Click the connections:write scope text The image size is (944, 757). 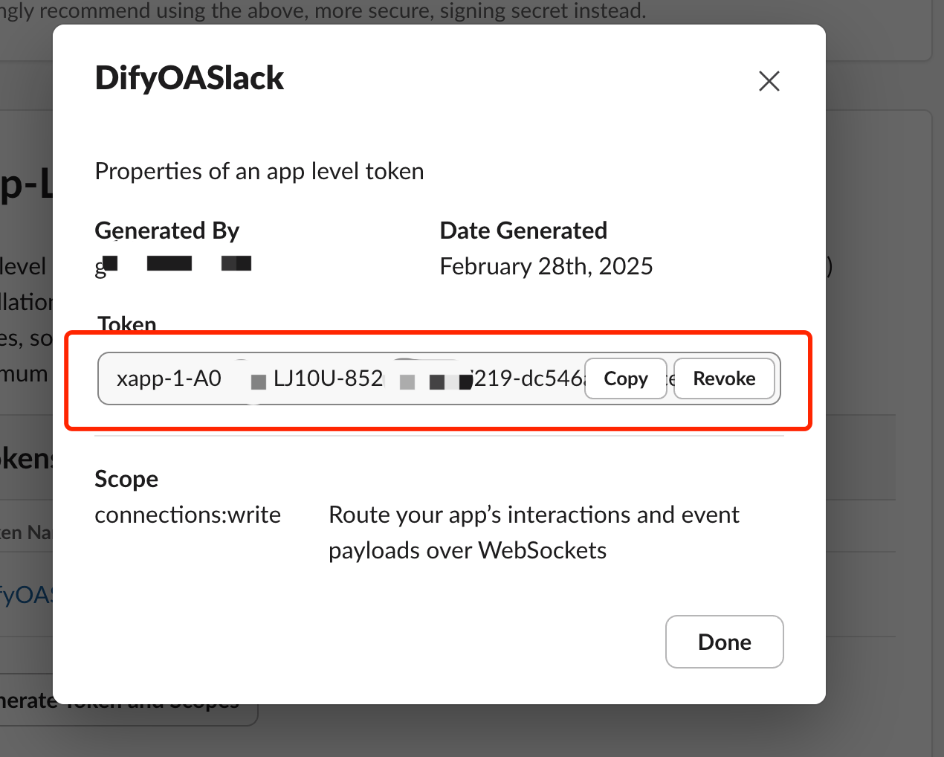click(187, 514)
